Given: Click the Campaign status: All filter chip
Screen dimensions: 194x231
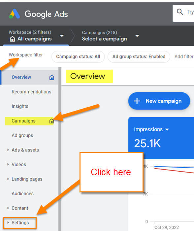Looking at the screenshot, I should (x=78, y=56).
